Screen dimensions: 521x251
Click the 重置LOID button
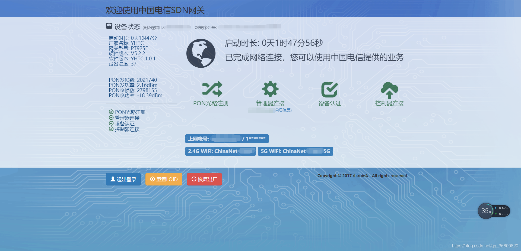(x=164, y=179)
